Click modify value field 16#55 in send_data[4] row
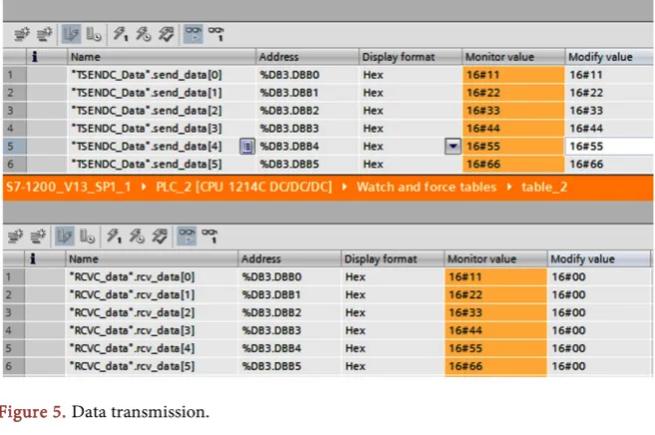Image resolution: width=655 pixels, height=435 pixels. pyautogui.click(x=609, y=147)
